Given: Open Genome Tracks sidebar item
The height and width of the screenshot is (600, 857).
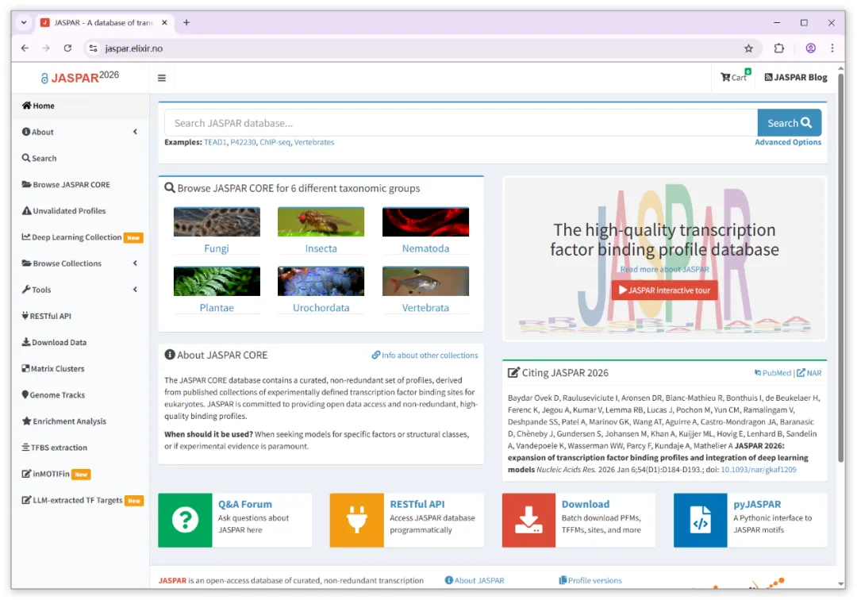Looking at the screenshot, I should [53, 395].
